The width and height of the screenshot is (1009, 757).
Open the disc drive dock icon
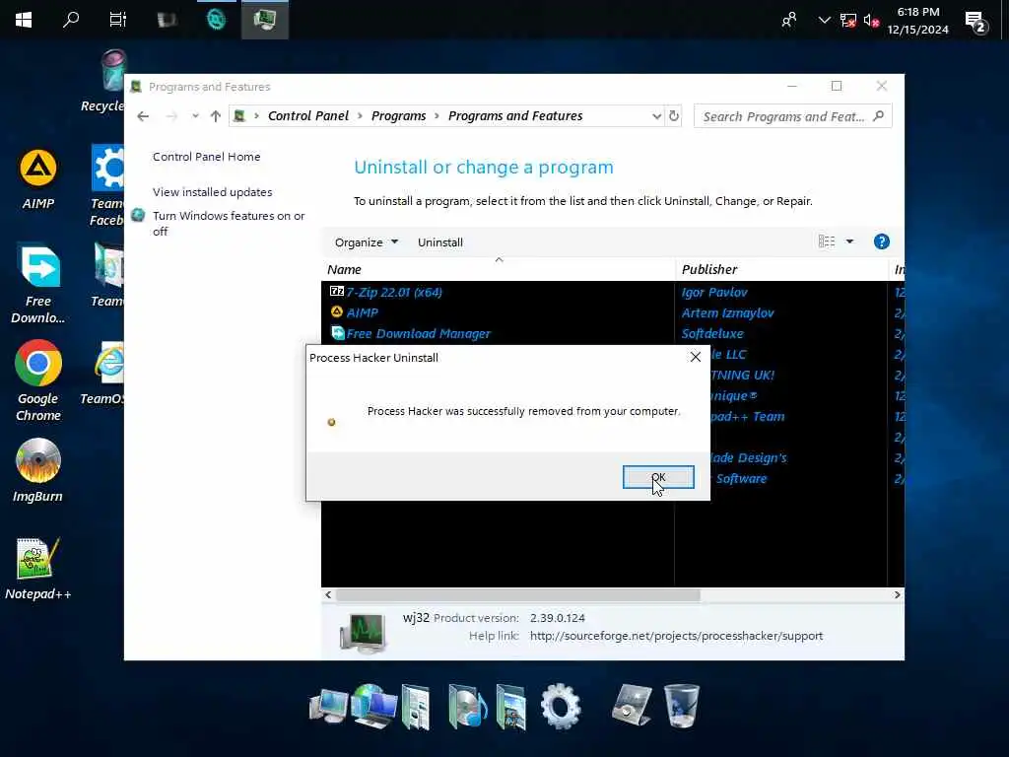(x=632, y=706)
